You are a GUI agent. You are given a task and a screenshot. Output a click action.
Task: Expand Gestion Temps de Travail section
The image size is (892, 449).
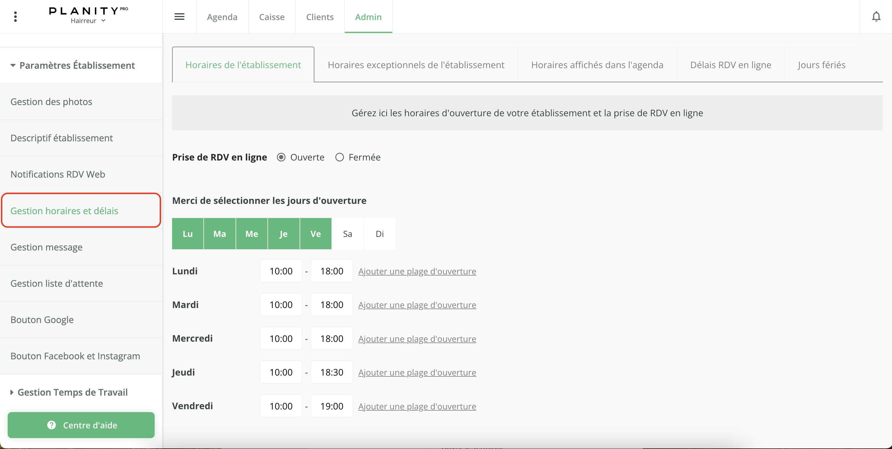coord(12,392)
